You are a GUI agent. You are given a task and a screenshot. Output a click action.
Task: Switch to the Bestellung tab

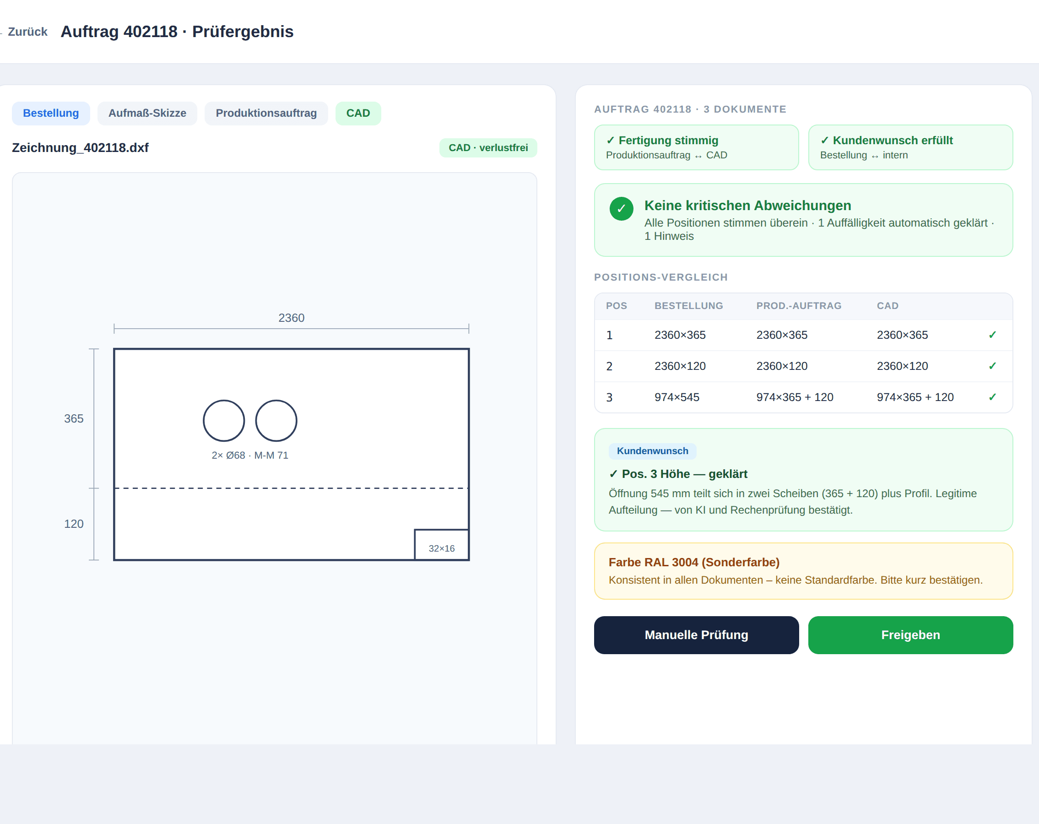coord(51,113)
